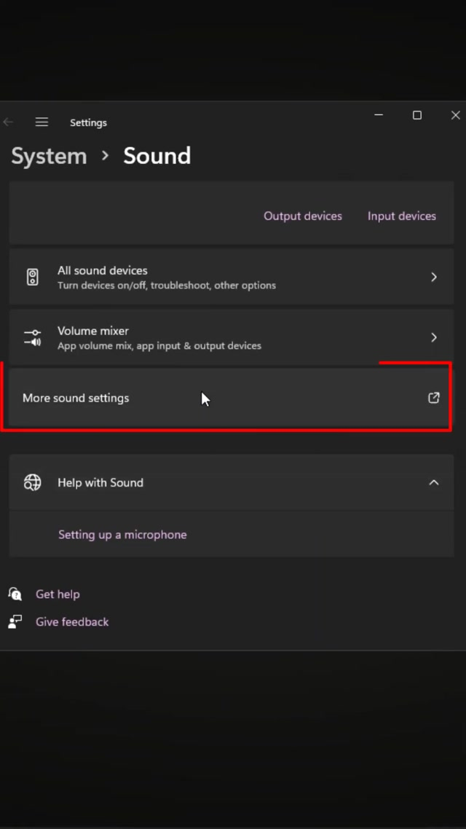The image size is (466, 829).
Task: Click the Give feedback person icon
Action: [x=15, y=621]
